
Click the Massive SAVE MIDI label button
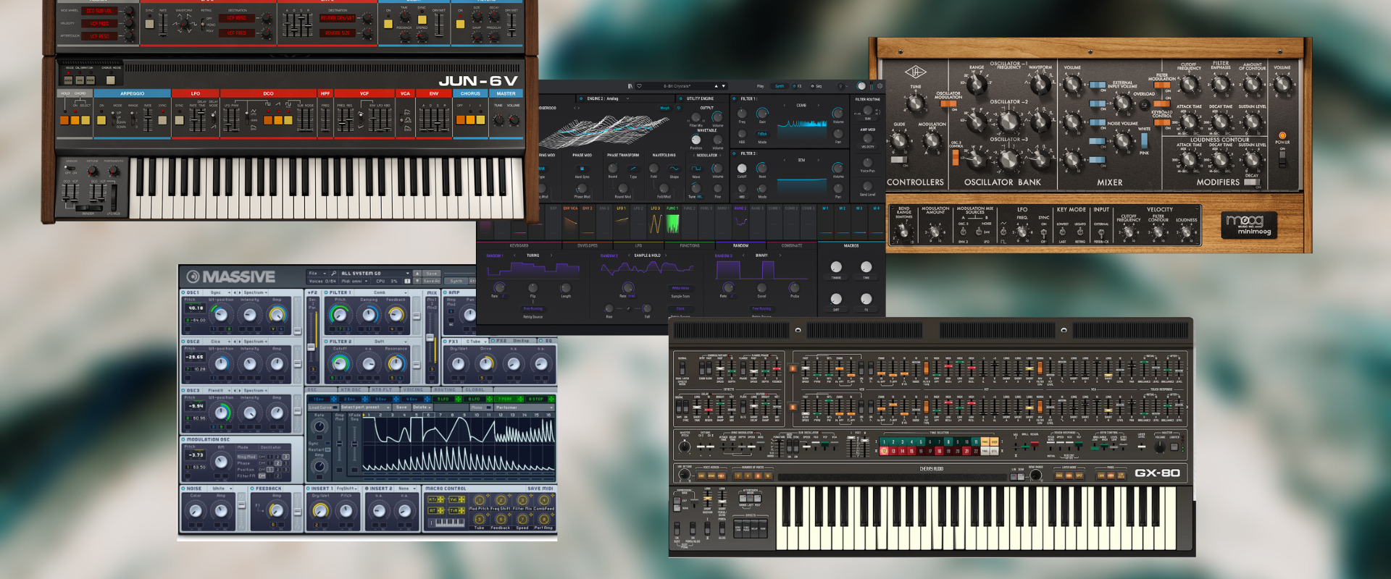(540, 489)
